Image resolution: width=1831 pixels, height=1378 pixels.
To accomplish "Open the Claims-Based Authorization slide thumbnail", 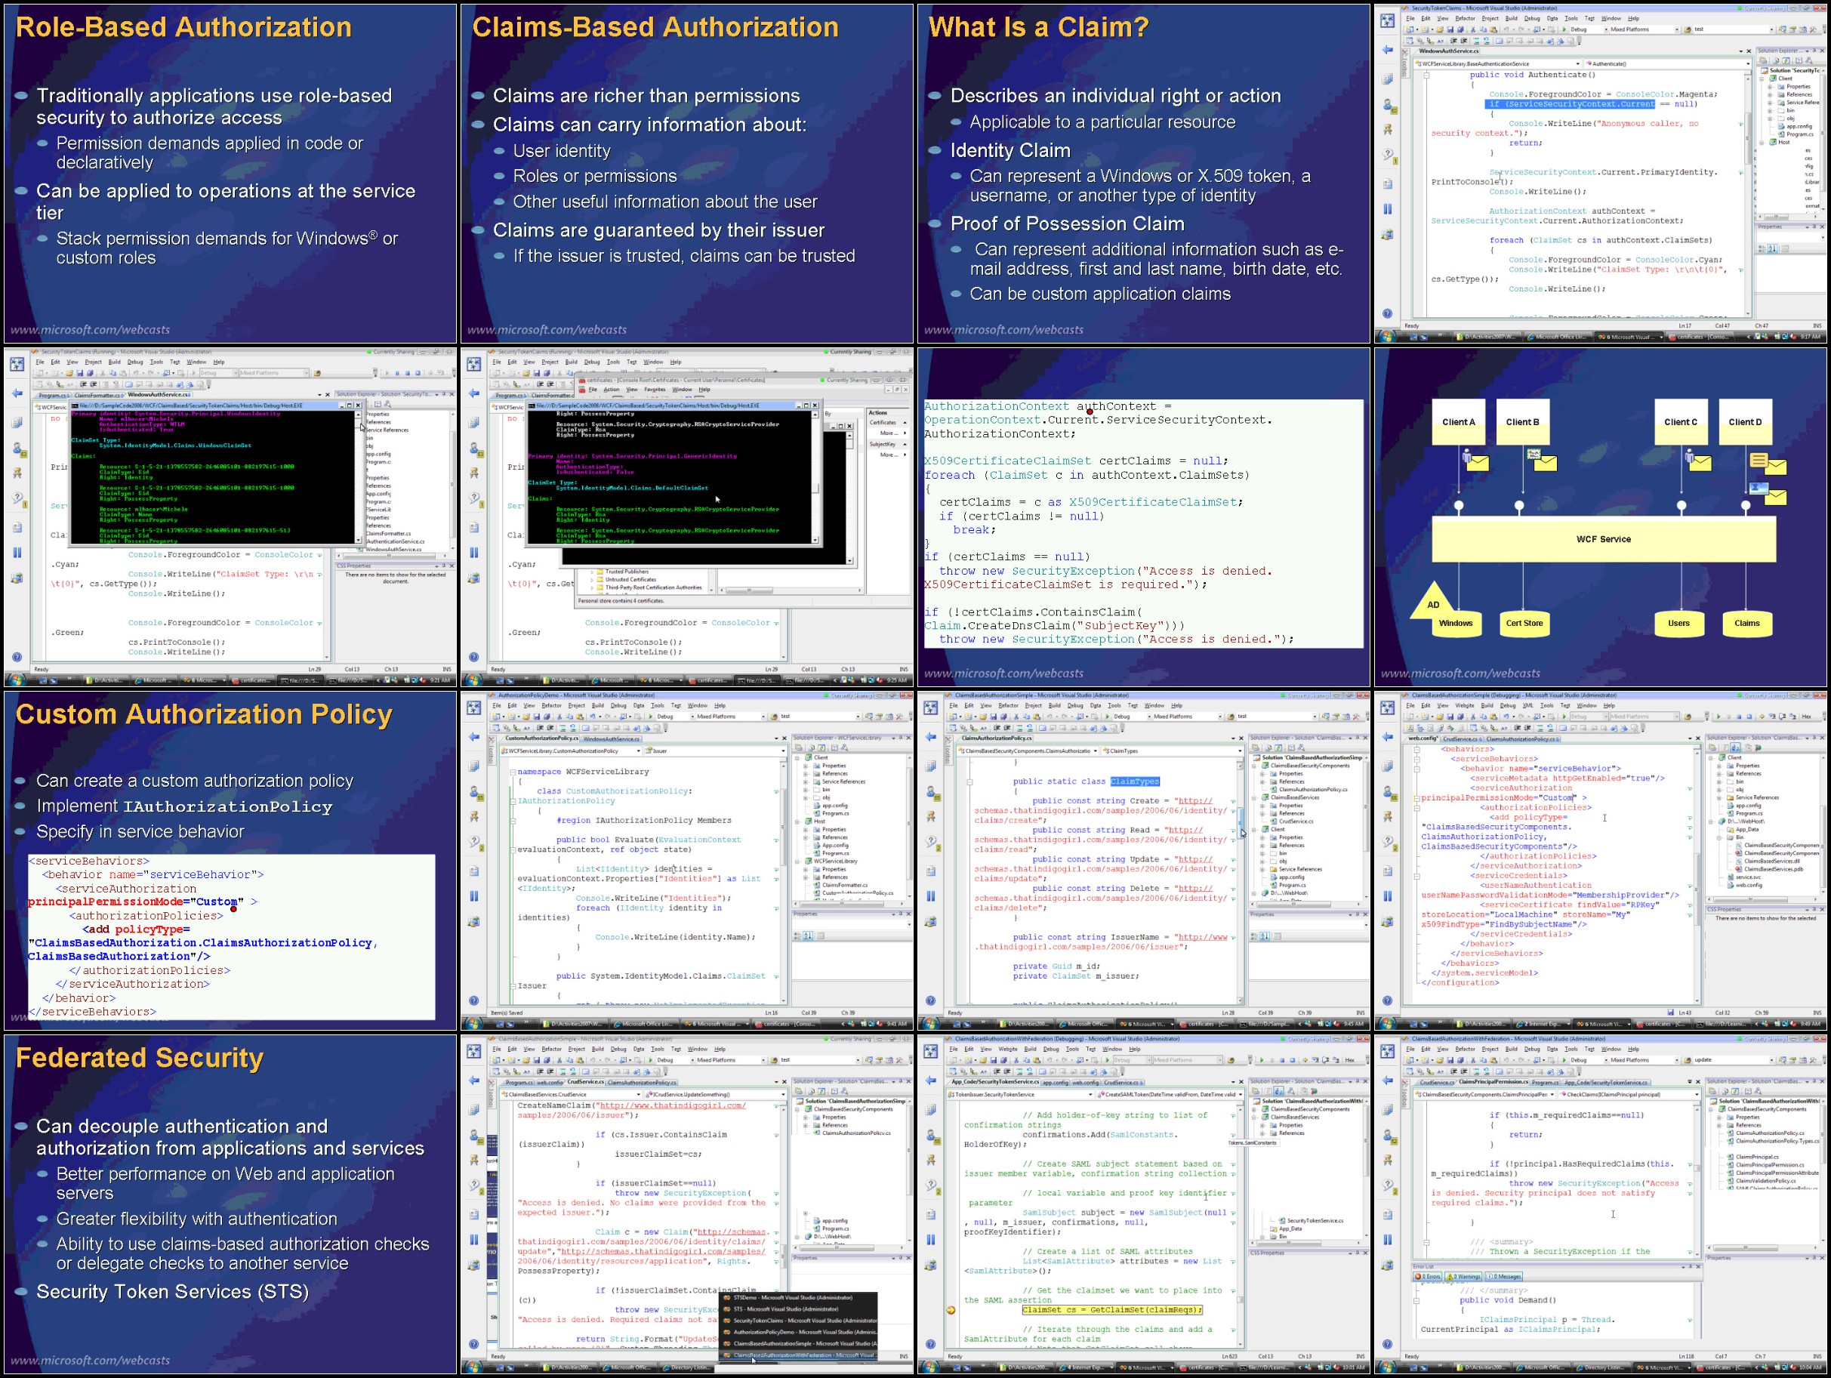I will click(x=687, y=173).
